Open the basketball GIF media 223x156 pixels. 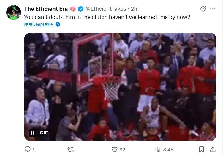[120, 87]
